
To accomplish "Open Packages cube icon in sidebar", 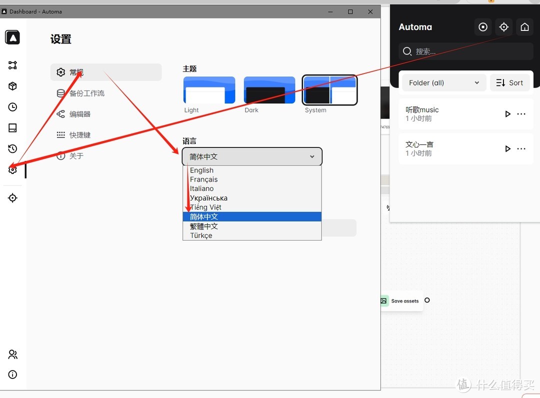I will coord(12,86).
